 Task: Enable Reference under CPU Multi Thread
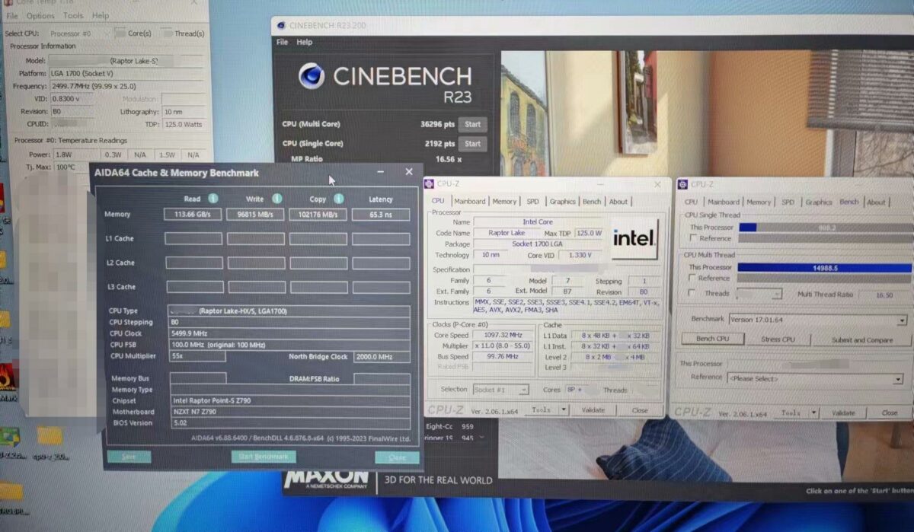coord(692,278)
